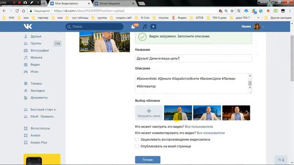
Task: Open Другие закладки folder
Action: pos(278,18)
